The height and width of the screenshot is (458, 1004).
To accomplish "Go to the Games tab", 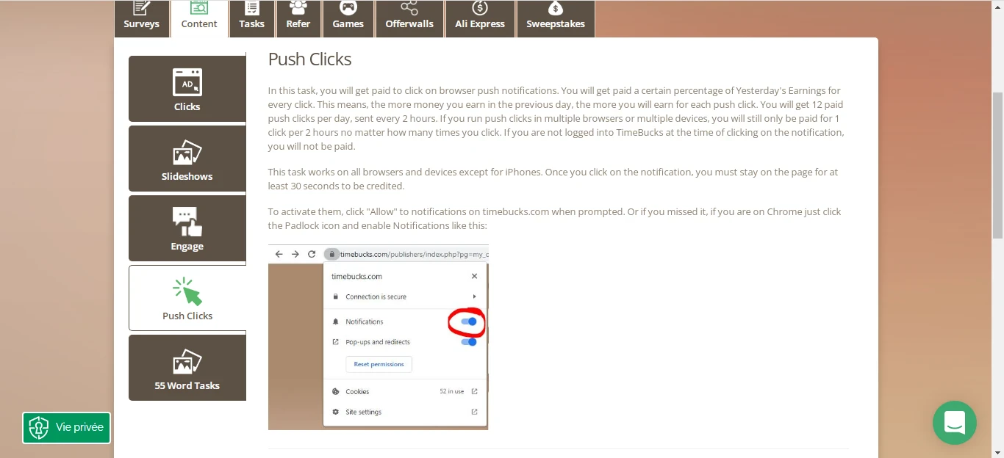I will [348, 18].
